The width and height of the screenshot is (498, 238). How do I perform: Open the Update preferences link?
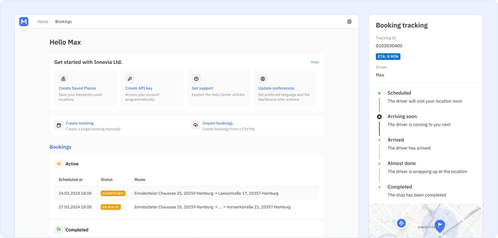coord(276,88)
